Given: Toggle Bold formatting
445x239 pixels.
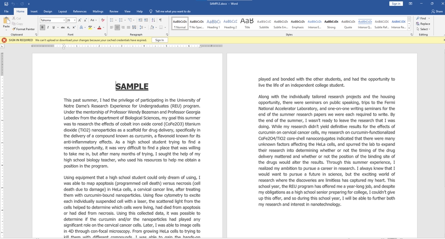Looking at the screenshot, I should (42, 27).
